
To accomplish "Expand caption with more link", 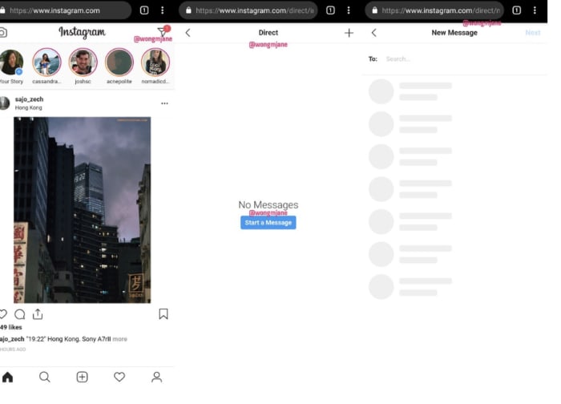I will pyautogui.click(x=120, y=339).
